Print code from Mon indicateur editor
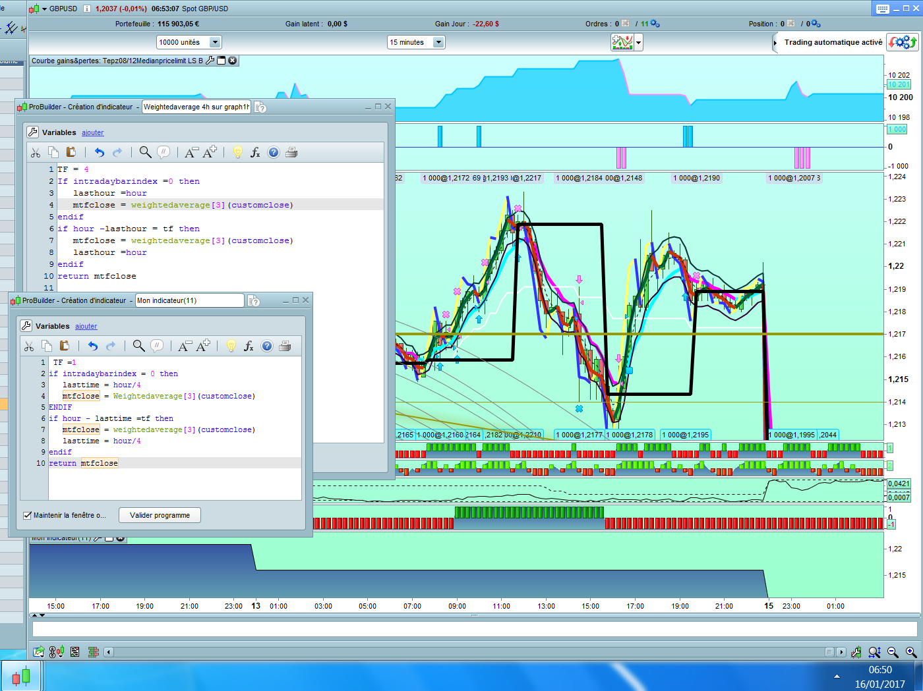This screenshot has width=923, height=691. [x=285, y=346]
